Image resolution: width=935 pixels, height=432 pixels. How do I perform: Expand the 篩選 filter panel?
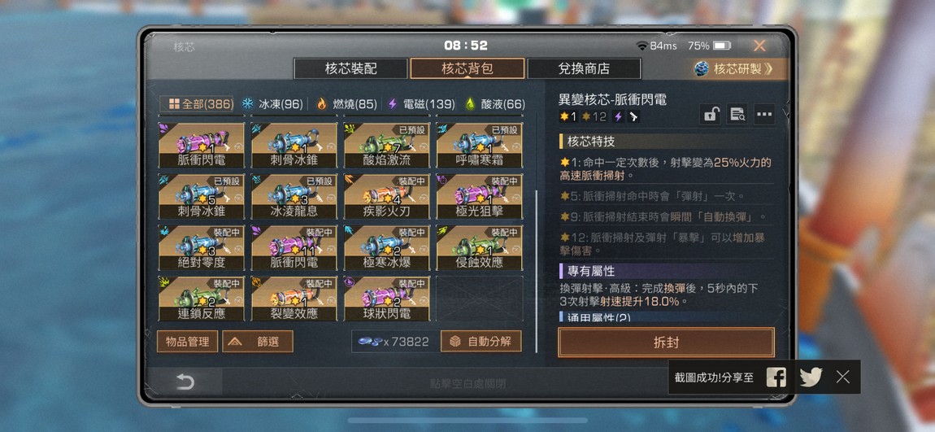tap(258, 342)
